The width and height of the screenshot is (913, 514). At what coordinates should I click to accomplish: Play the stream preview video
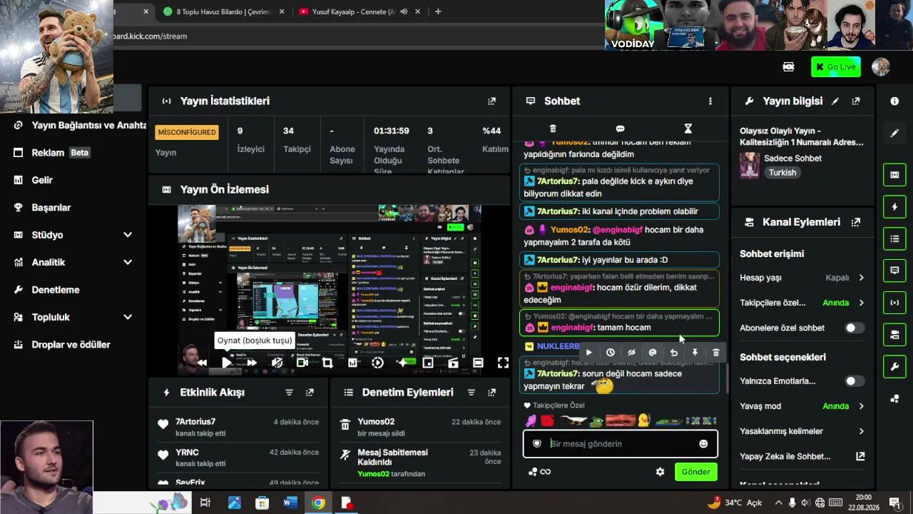point(226,363)
